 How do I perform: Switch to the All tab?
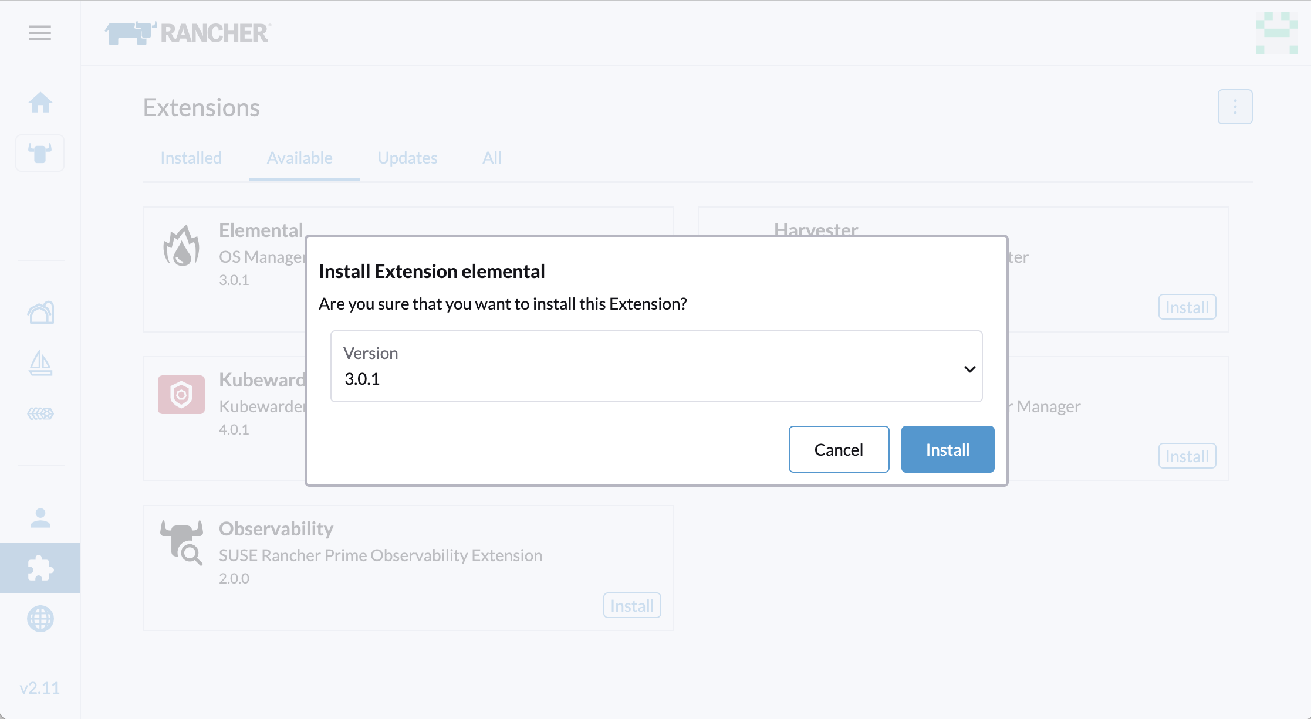492,158
